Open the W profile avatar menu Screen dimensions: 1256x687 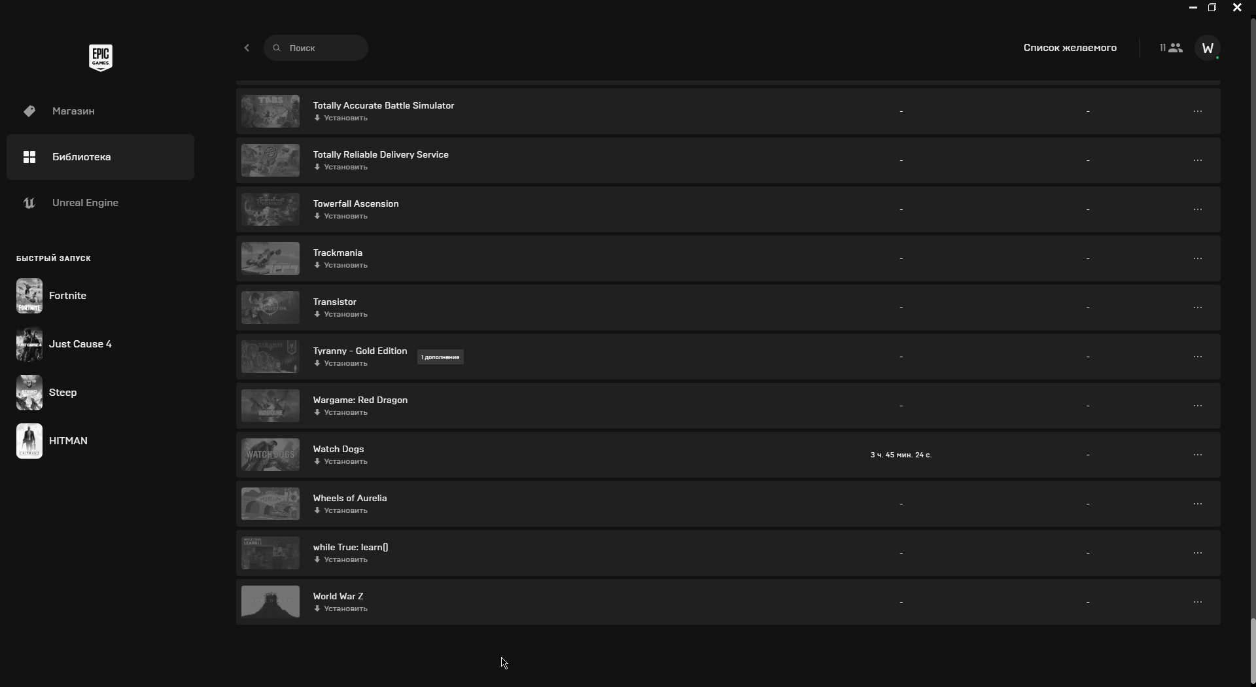(1208, 48)
